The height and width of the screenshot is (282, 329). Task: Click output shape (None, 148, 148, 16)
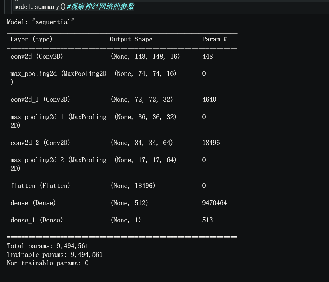coord(145,57)
